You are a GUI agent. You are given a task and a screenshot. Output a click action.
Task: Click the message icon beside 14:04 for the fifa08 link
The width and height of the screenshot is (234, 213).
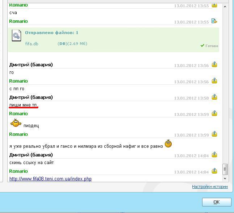(214, 171)
